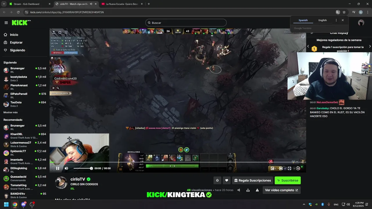The width and height of the screenshot is (372, 209).
Task: Click the dashed circular play icon in player controls
Action: point(298,168)
